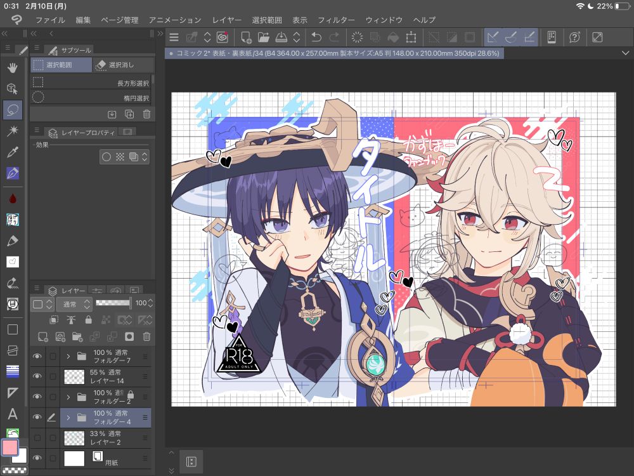Select the Ruler triangle tool
The width and height of the screenshot is (634, 476).
13,393
